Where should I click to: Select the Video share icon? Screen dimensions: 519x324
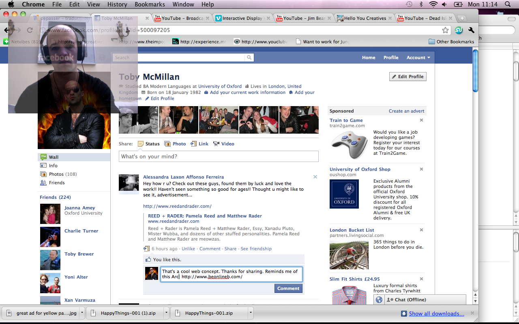(216, 144)
